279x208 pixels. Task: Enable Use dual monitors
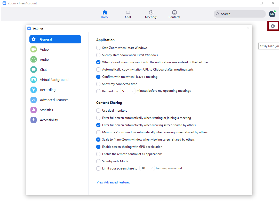coord(98,111)
